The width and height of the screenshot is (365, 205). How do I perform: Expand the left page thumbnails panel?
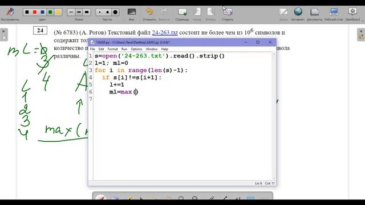click(x=4, y=35)
